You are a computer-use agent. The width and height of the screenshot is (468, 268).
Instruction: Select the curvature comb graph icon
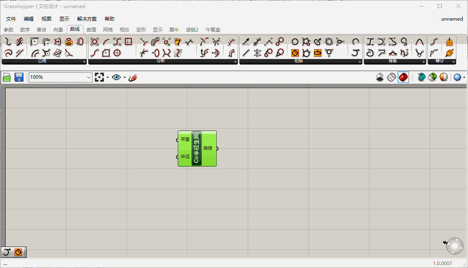click(x=155, y=42)
